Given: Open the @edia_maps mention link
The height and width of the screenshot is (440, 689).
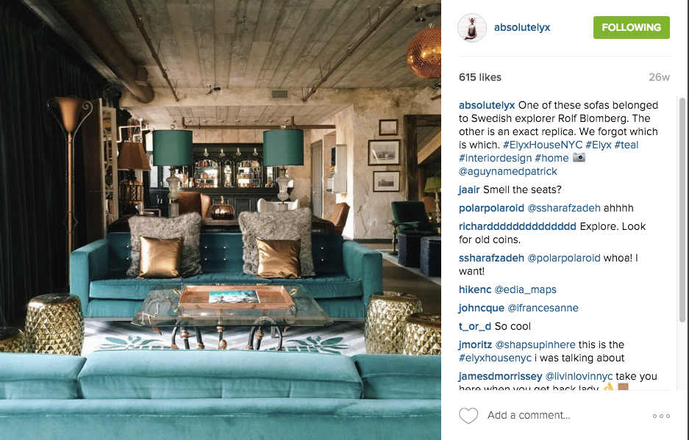Looking at the screenshot, I should pyautogui.click(x=525, y=290).
